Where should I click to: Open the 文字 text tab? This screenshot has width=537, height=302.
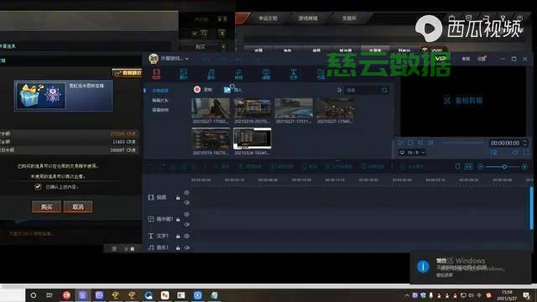tap(294, 74)
